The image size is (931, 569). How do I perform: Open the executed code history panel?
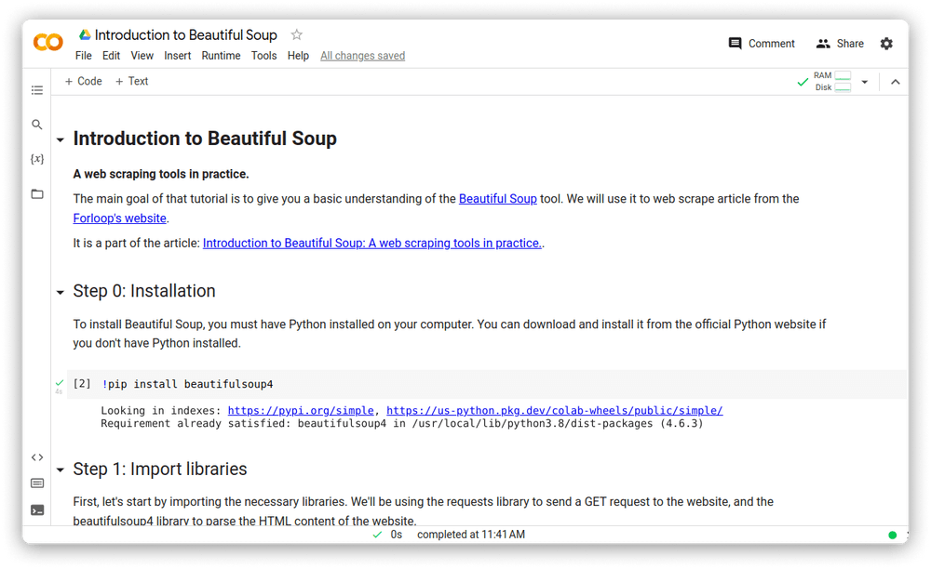[37, 483]
